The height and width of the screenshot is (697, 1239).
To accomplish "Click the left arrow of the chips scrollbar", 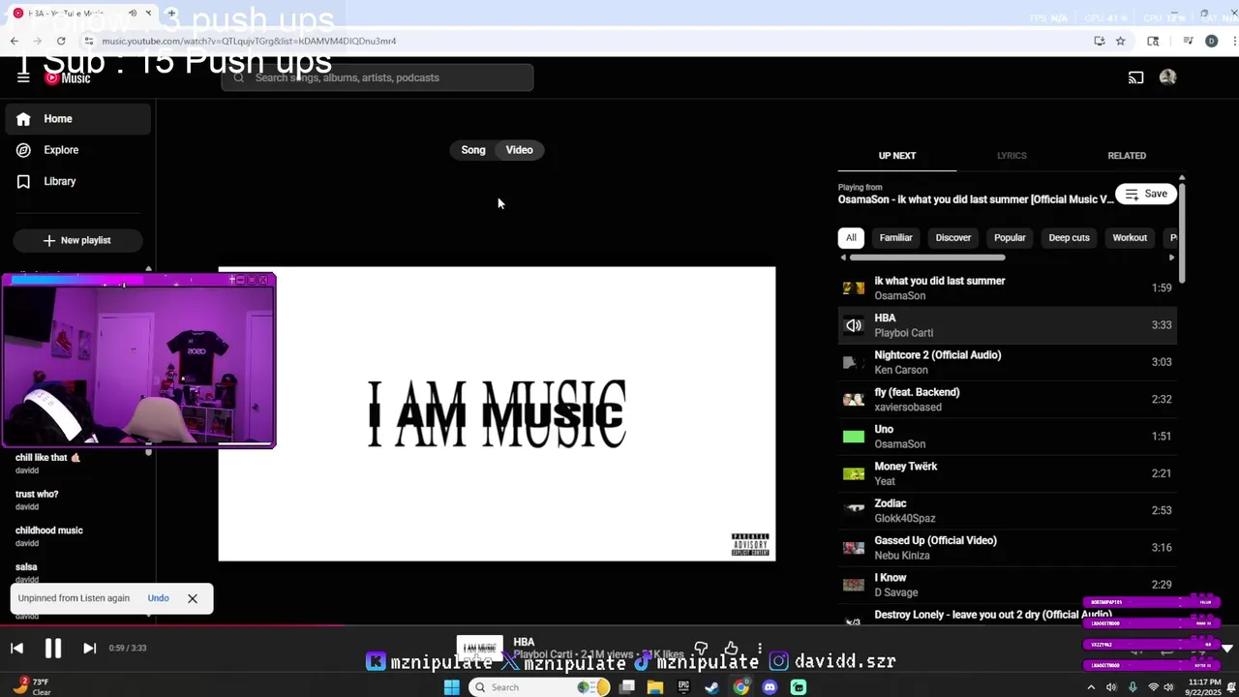I will [843, 258].
